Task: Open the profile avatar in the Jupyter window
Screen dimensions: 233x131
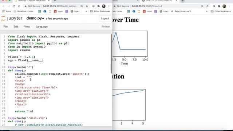Action: point(104,6)
